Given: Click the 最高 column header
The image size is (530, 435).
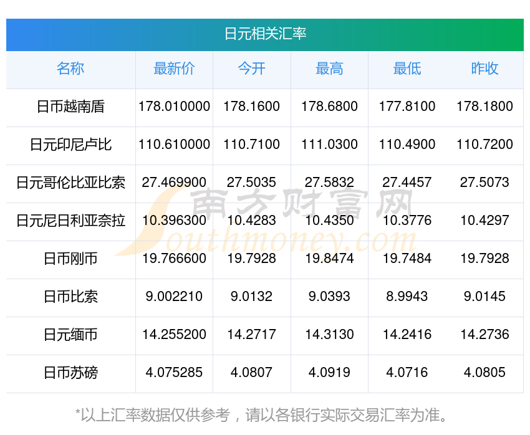Looking at the screenshot, I should pos(329,69).
